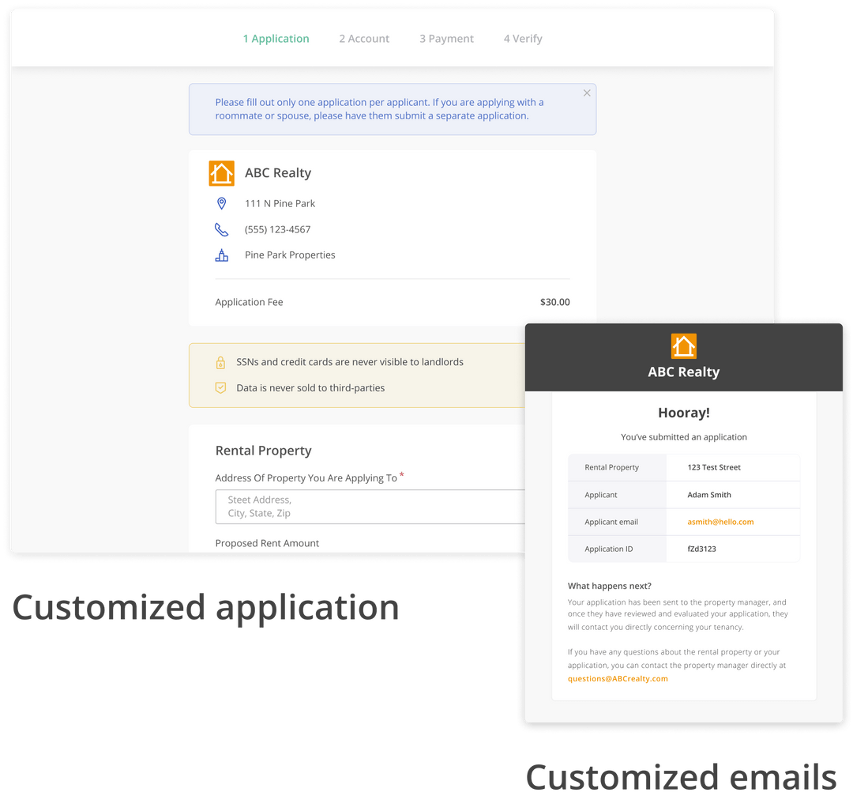Click the questions@ABCrealty.com contact link
853x800 pixels.
click(618, 678)
